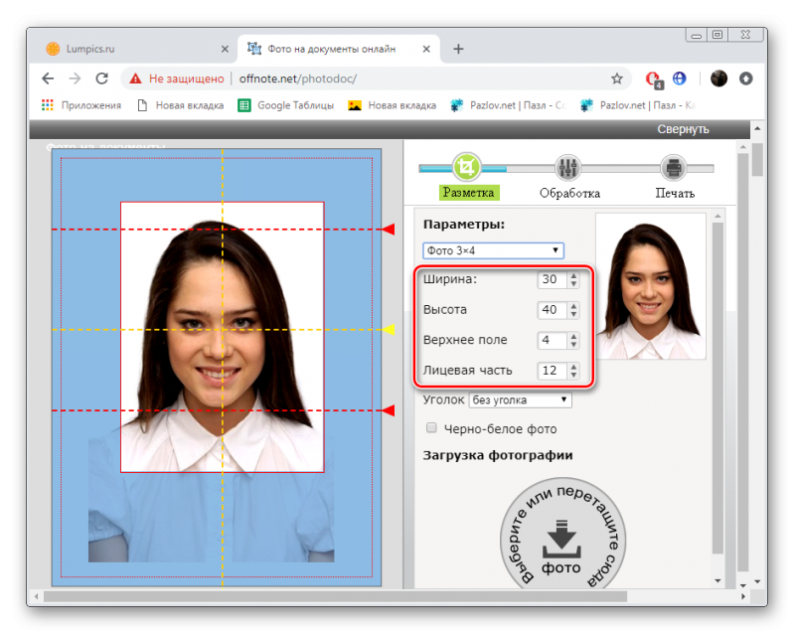This screenshot has height=634, width=795.
Task: Enable Черно-белое фото checkbox
Action: (431, 428)
